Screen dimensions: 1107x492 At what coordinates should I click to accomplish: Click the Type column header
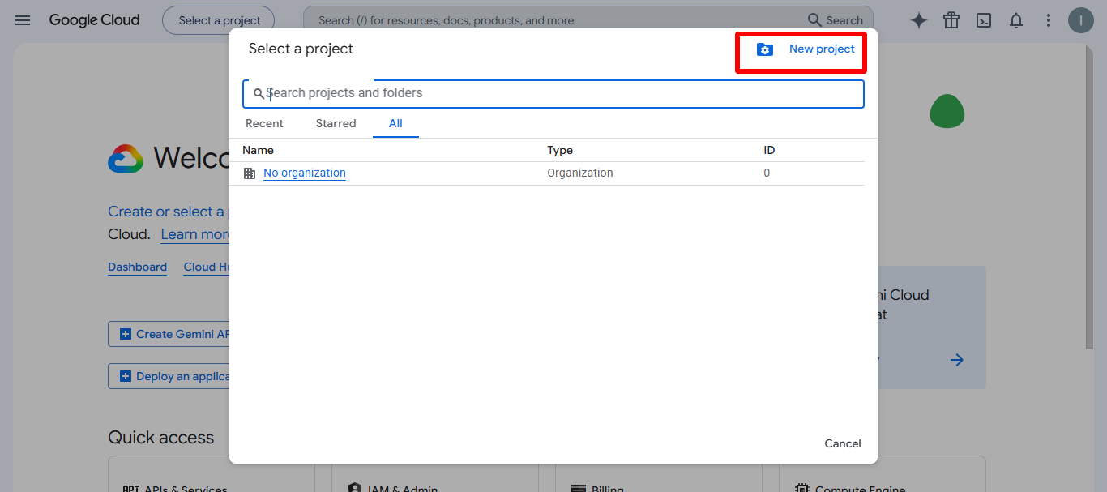pyautogui.click(x=560, y=150)
